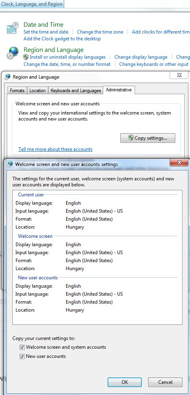
Task: Click Change the time zone link
Action: coord(100,32)
